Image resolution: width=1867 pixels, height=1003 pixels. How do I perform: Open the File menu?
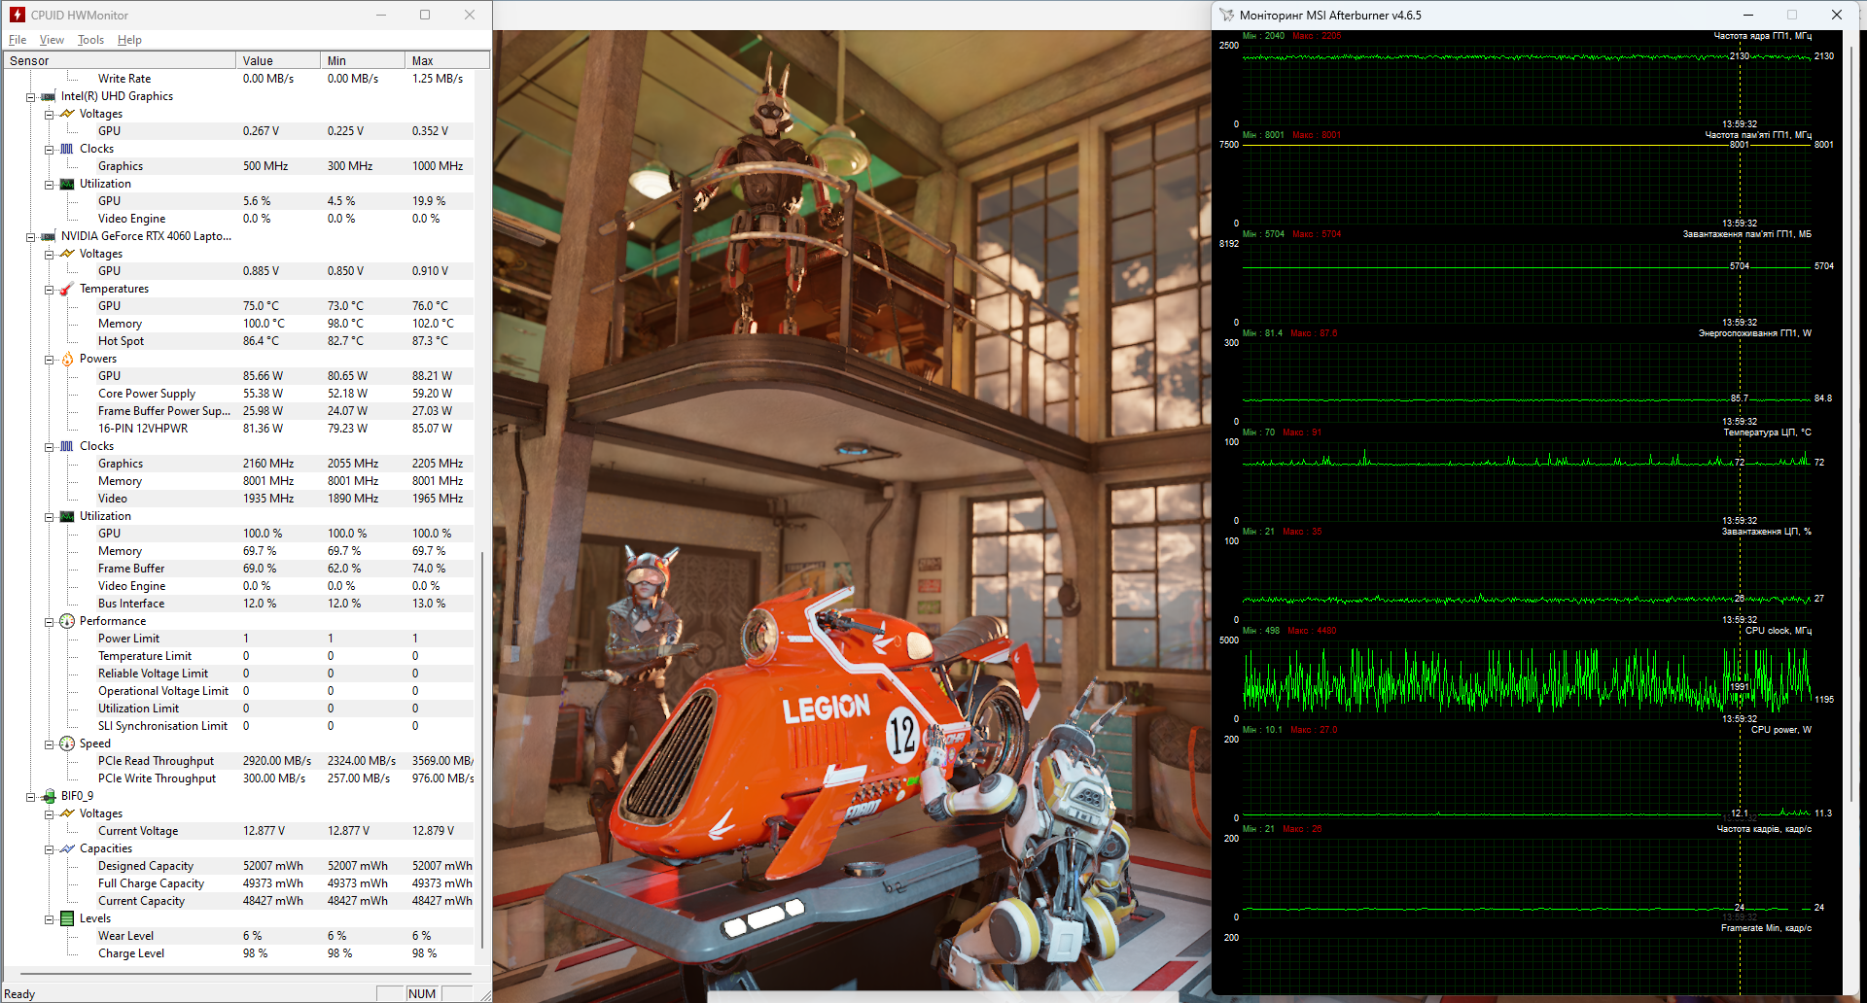point(18,40)
